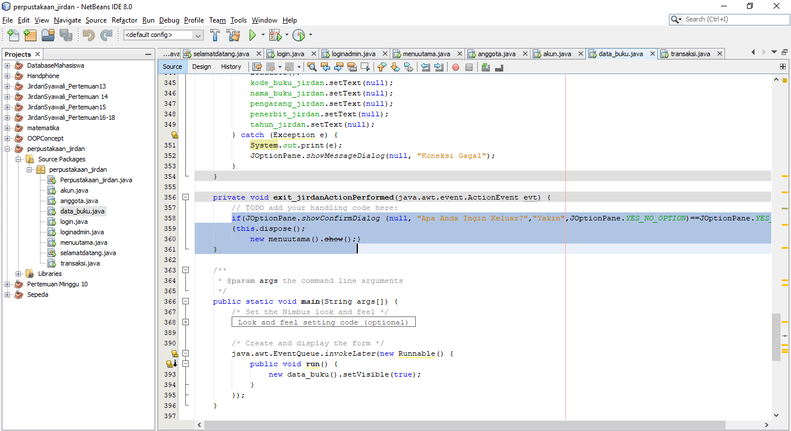The image size is (791, 431).
Task: Toggle the bookmark on the current line
Action: 408,67
